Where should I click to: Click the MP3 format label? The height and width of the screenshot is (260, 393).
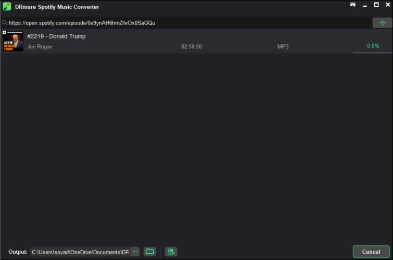(283, 47)
